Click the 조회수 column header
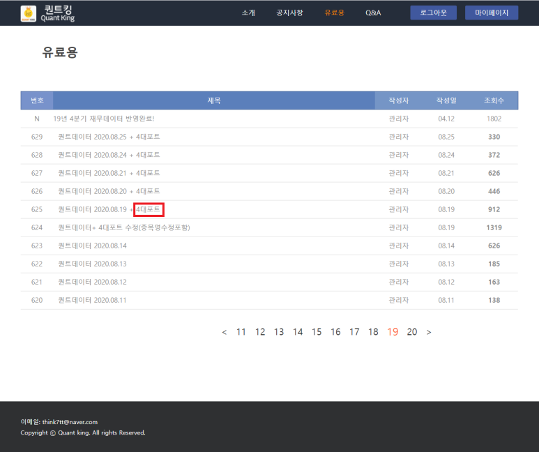 [x=494, y=100]
